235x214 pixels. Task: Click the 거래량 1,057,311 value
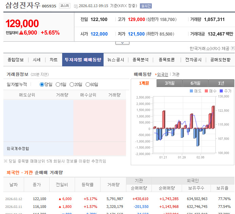coord(214,19)
